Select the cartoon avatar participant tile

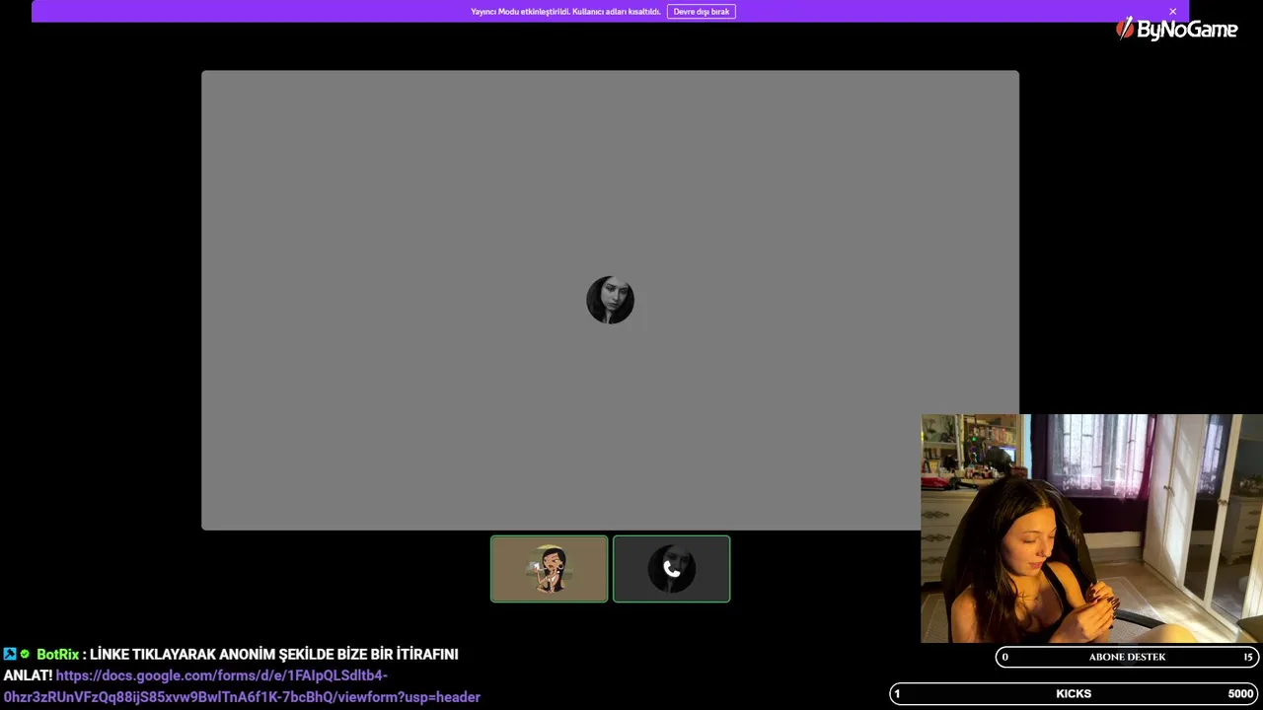[550, 569]
